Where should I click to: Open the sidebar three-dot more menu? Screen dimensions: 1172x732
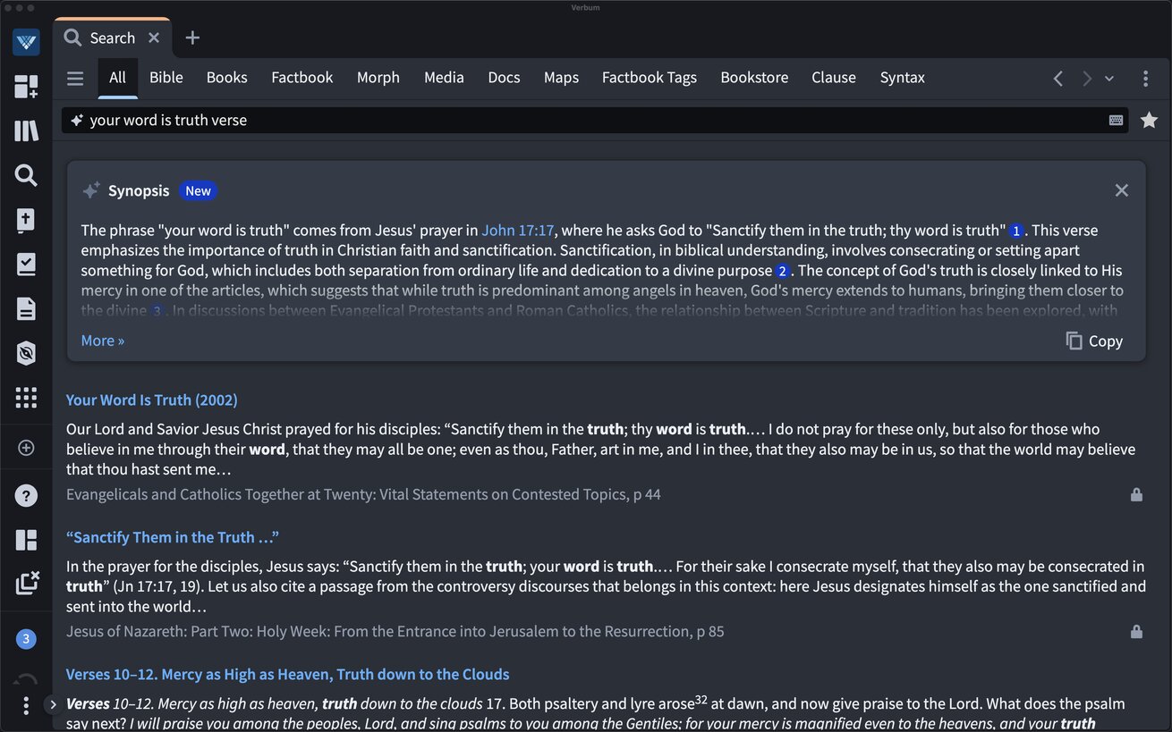26,704
